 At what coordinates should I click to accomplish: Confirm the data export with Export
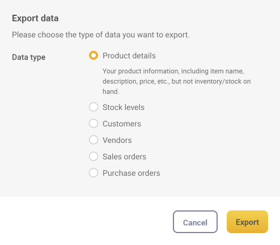tap(247, 222)
